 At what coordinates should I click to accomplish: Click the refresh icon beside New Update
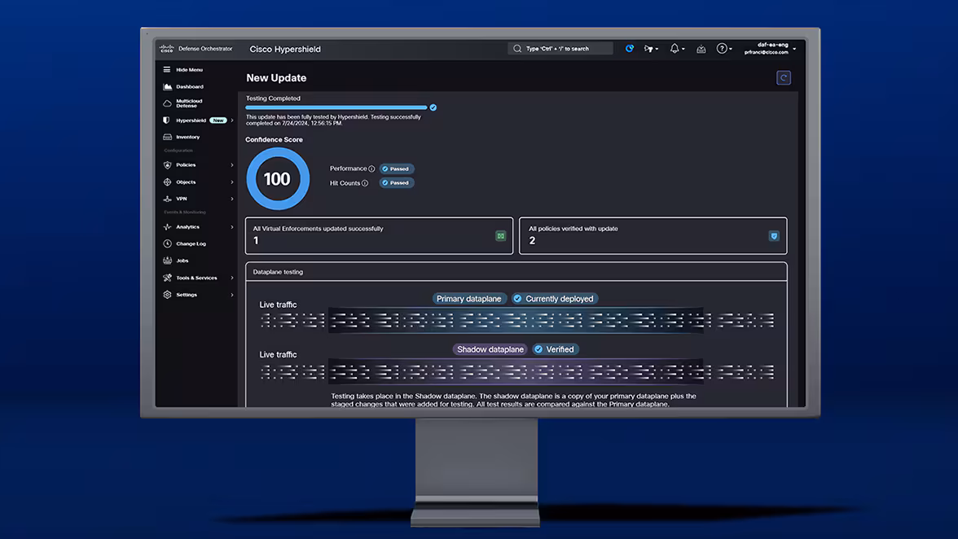[x=784, y=77]
